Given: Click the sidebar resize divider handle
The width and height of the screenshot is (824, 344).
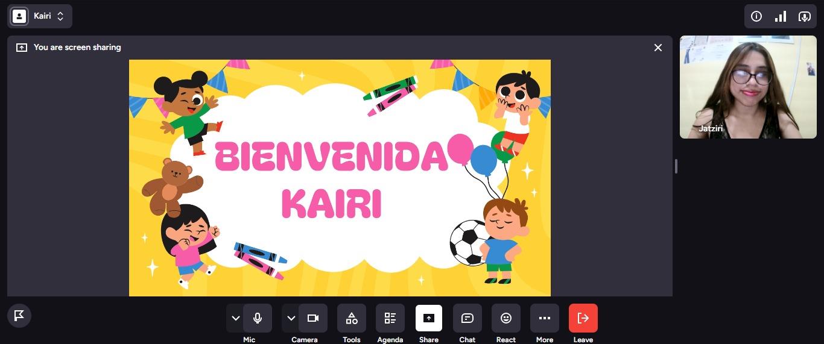Looking at the screenshot, I should [x=676, y=166].
